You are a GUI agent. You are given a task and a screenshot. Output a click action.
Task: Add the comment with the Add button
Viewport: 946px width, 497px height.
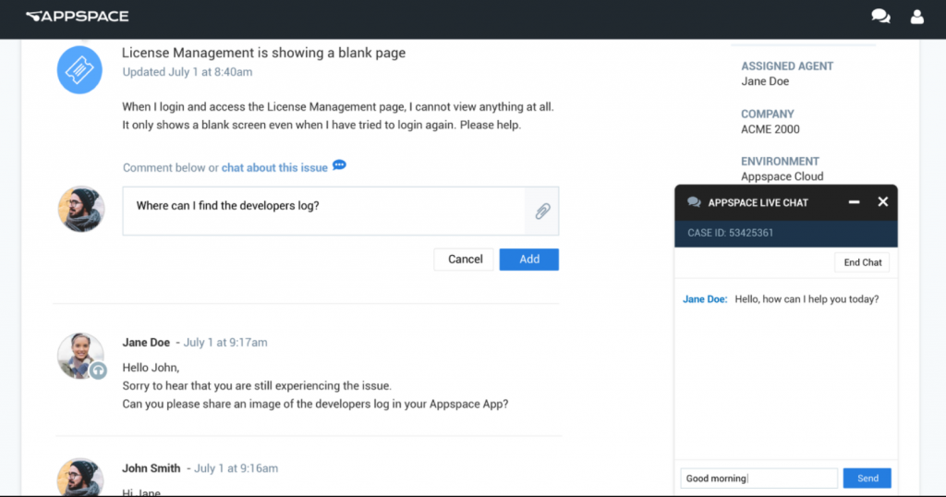point(529,260)
